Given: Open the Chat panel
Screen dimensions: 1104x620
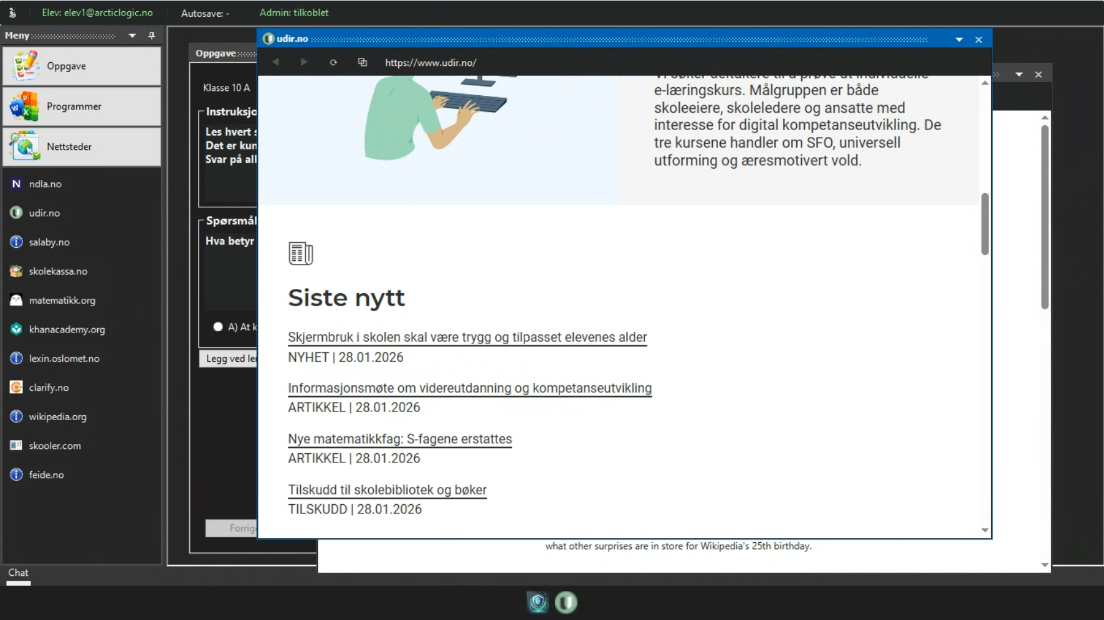Looking at the screenshot, I should (x=18, y=573).
